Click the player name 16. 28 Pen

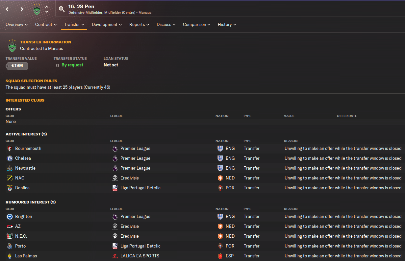[81, 7]
